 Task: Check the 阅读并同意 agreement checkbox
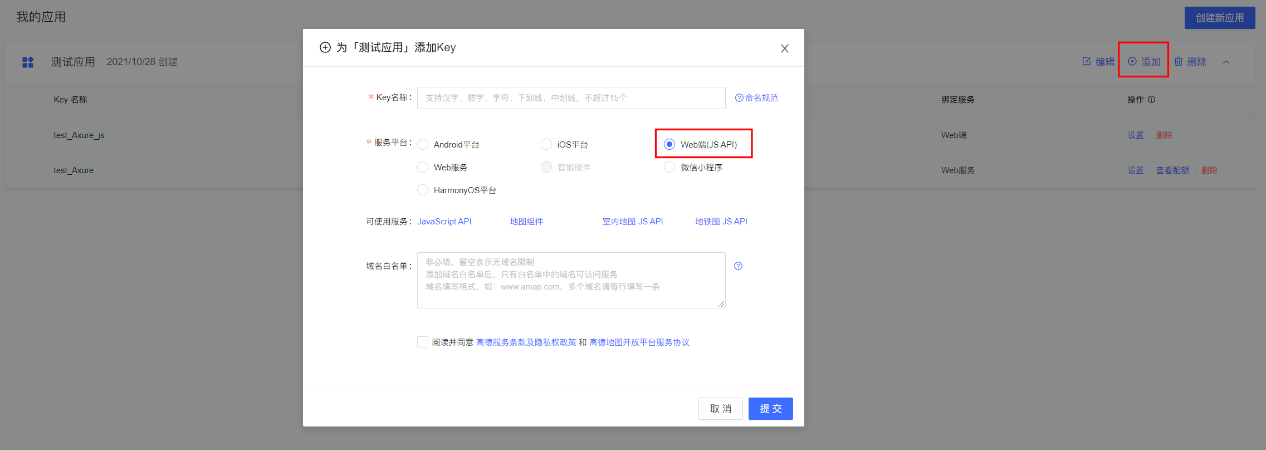[x=423, y=342]
